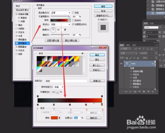
Task: Switch to the 路径 tab
Action: coord(134,45)
